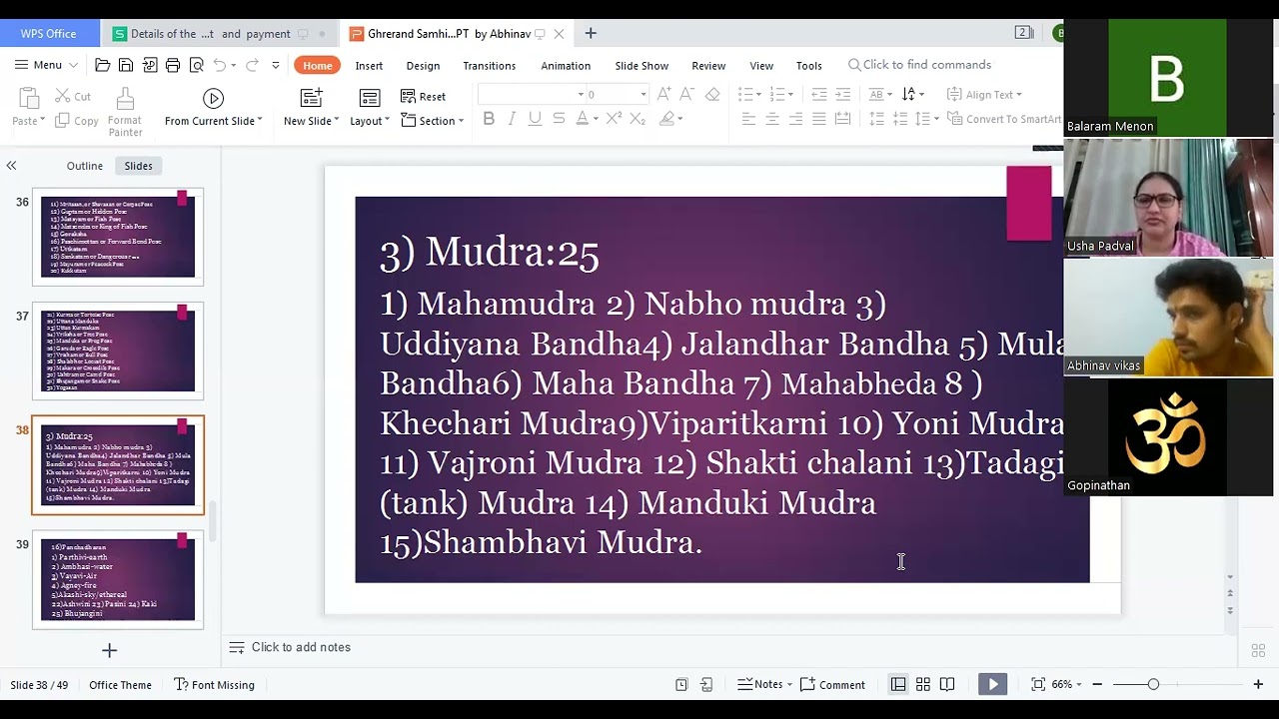The width and height of the screenshot is (1279, 719).
Task: Start slideshow with status bar play button
Action: coord(992,684)
